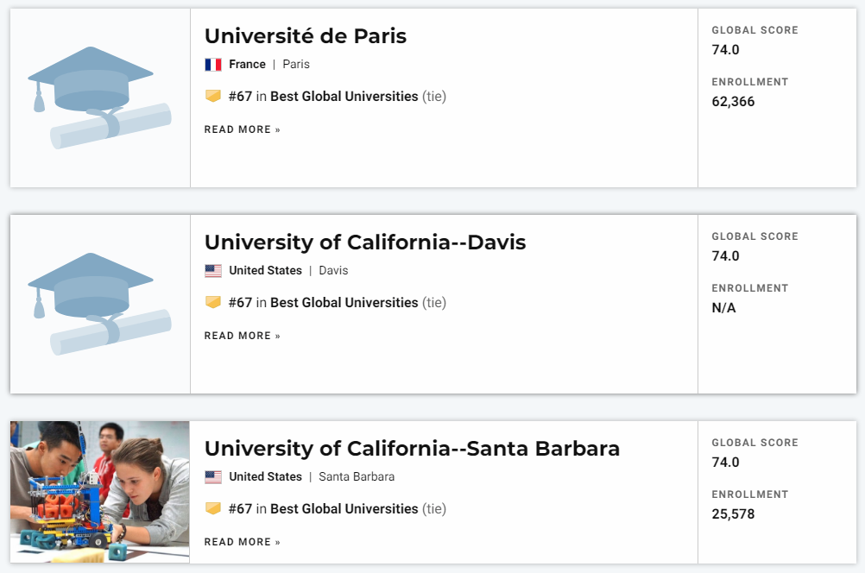Click the yellow ranking badge for Université de Paris
This screenshot has height=573, width=865.
click(x=213, y=96)
